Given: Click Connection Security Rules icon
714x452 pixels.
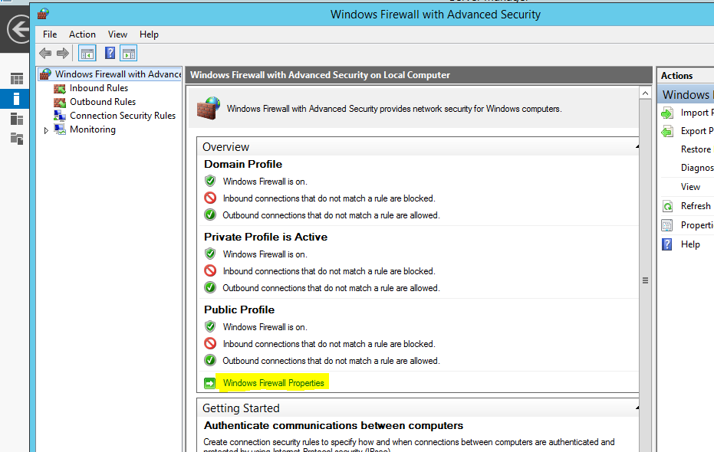Looking at the screenshot, I should coord(60,116).
